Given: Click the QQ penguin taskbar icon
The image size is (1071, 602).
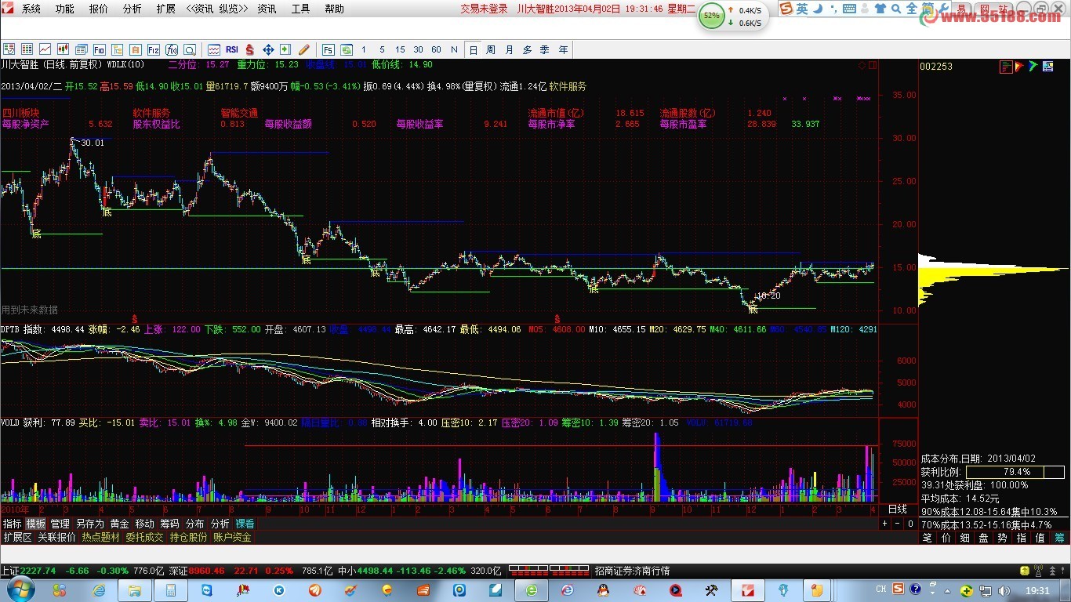Looking at the screenshot, I should coord(604,590).
